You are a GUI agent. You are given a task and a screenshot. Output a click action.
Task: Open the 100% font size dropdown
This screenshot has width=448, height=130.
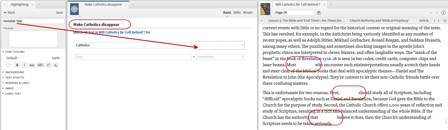[x=57, y=58]
